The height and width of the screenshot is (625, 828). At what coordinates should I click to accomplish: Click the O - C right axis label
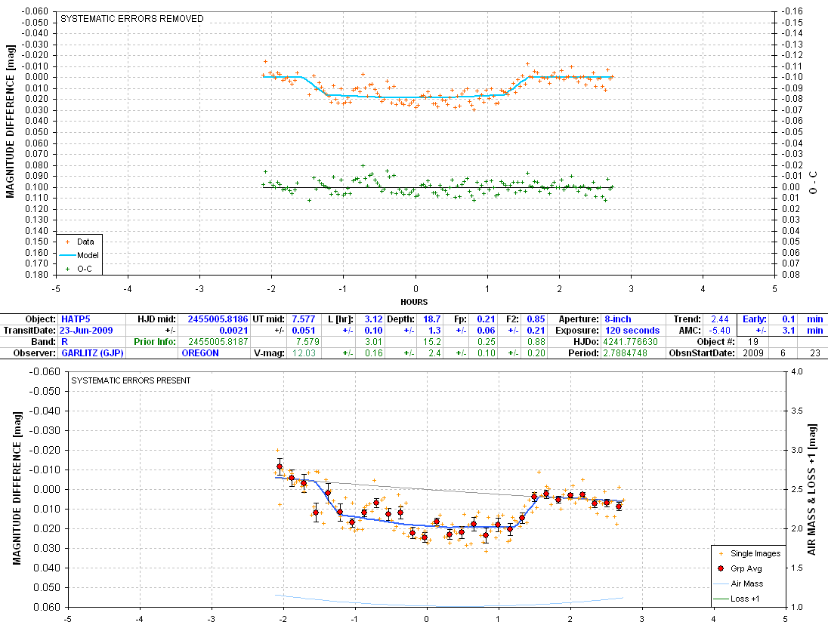point(813,183)
